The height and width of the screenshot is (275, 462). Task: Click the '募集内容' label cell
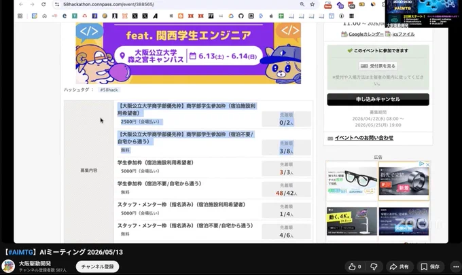[x=89, y=170]
